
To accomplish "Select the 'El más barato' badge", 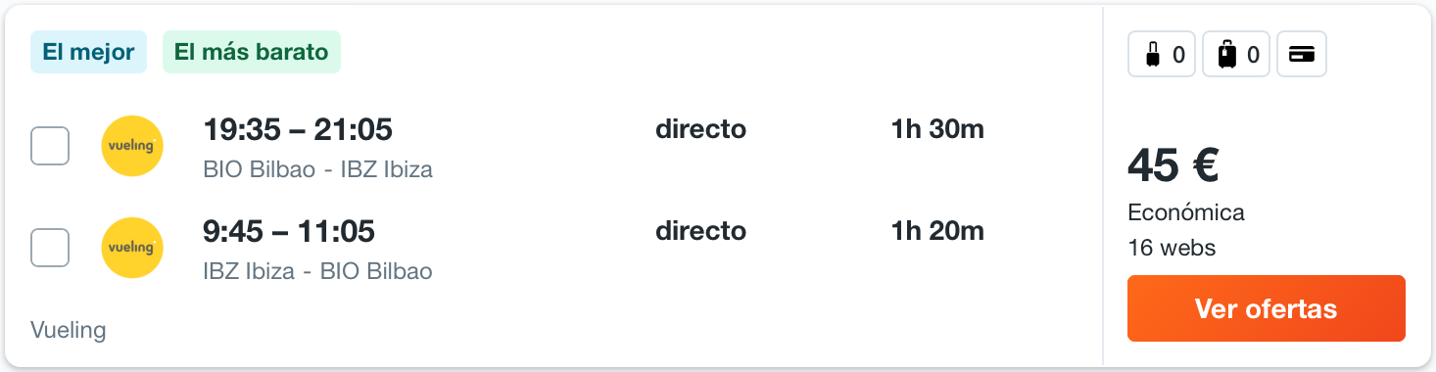I will point(252,53).
